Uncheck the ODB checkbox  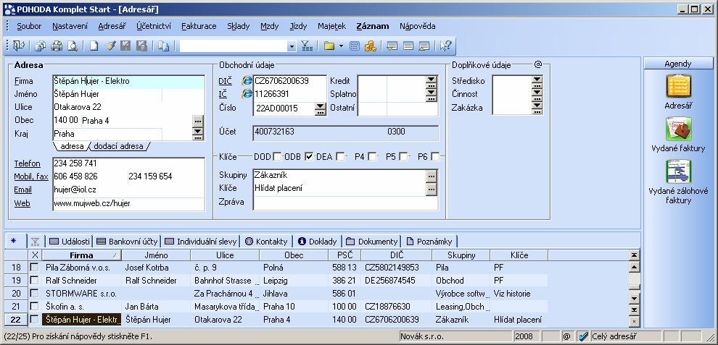309,157
